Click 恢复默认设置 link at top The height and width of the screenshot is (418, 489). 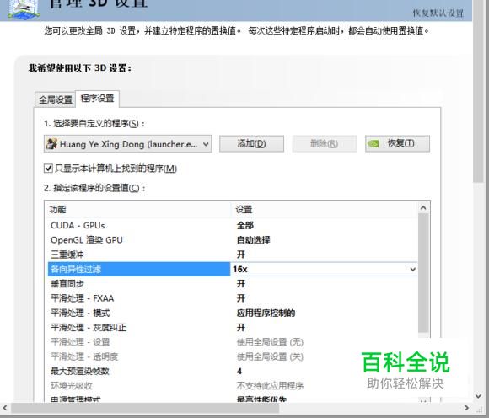(438, 13)
